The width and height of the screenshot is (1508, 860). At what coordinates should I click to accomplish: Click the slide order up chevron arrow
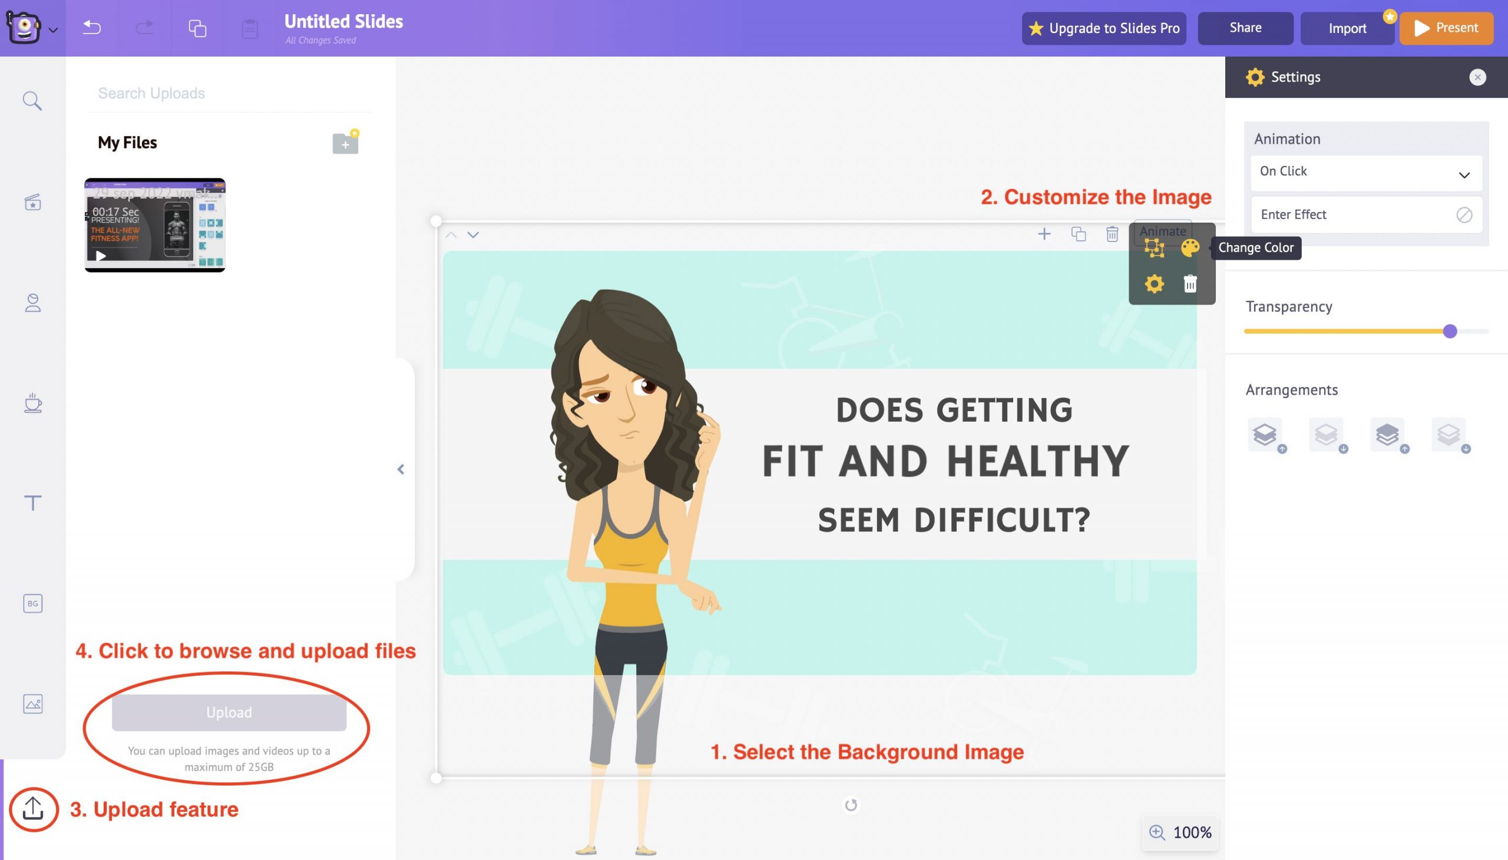[451, 234]
